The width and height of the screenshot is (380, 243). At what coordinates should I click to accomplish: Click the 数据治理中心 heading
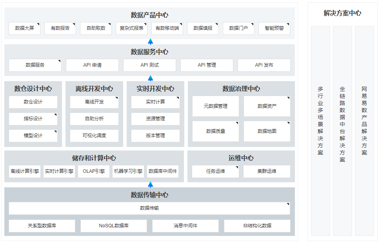(x=241, y=89)
